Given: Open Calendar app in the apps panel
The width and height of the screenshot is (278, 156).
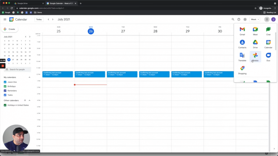Looking at the screenshot, I should pyautogui.click(x=268, y=44).
